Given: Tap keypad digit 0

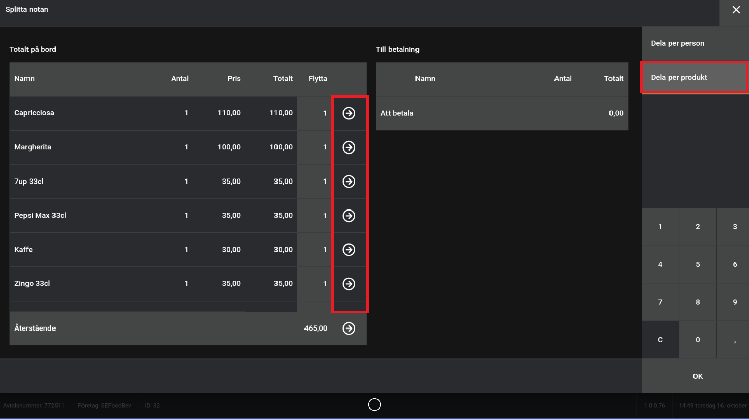Looking at the screenshot, I should coord(698,340).
